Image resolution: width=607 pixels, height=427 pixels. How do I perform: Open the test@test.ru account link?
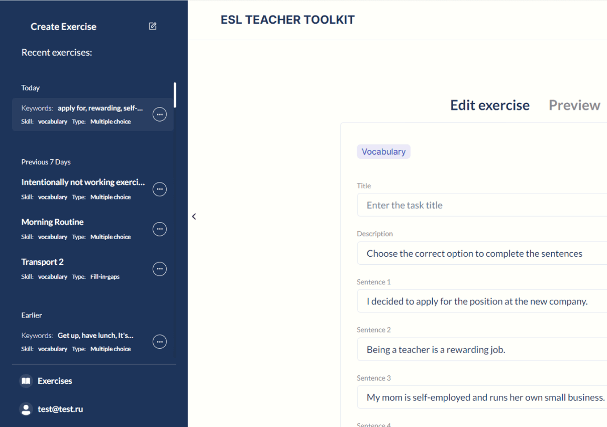pyautogui.click(x=60, y=409)
